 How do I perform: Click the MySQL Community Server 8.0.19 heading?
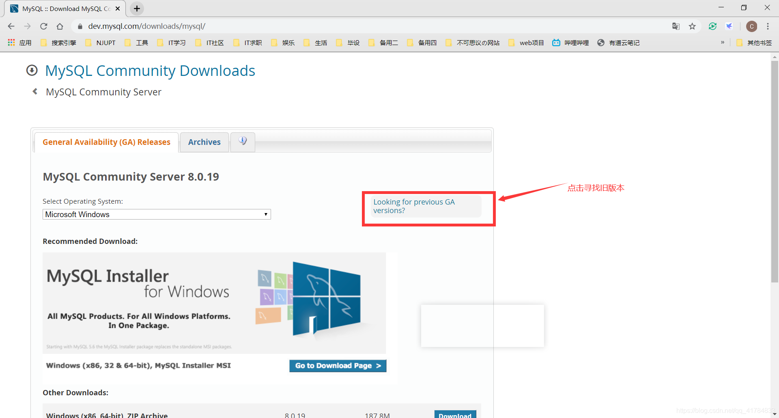[x=131, y=177]
